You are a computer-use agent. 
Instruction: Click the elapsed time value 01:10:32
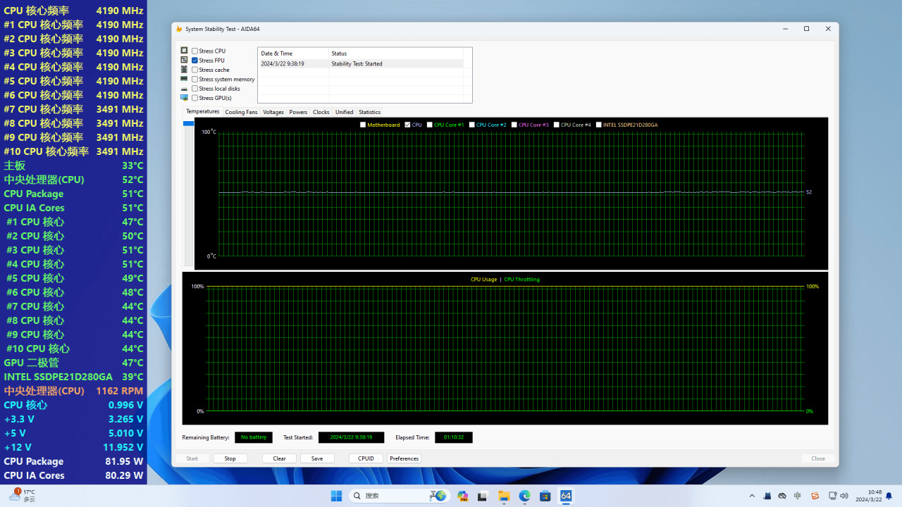tap(454, 437)
